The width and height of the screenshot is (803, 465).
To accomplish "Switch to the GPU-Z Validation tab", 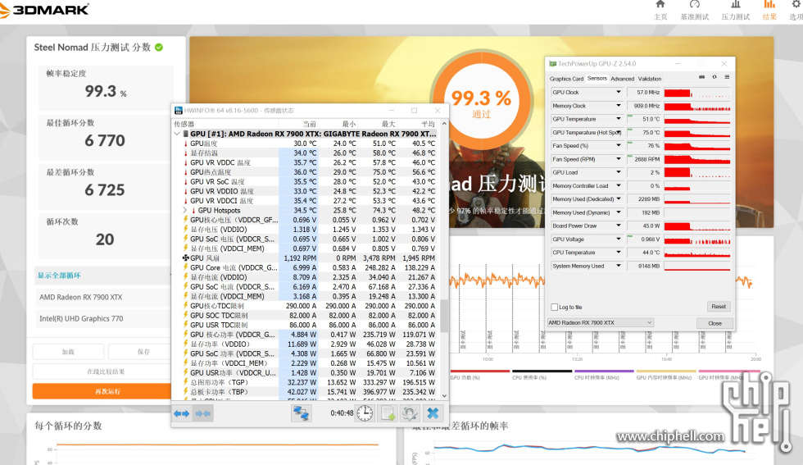I will [649, 79].
